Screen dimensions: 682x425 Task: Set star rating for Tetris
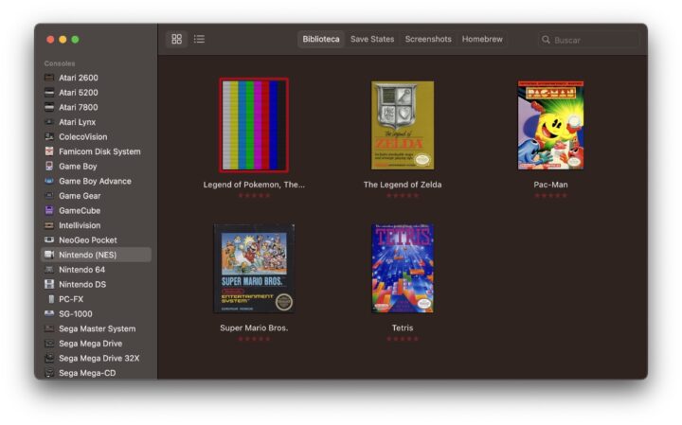click(403, 339)
